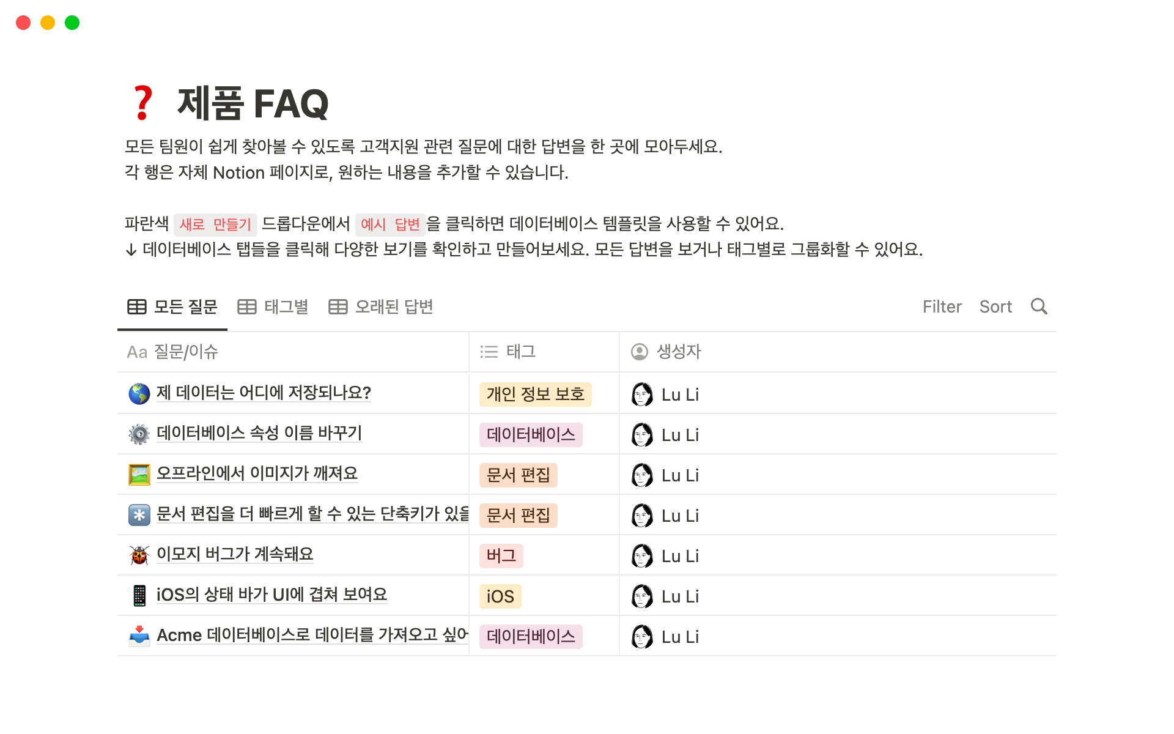
Task: Click the inbox tray icon for Acme row
Action: 139,636
